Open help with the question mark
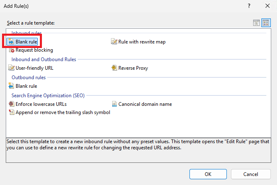 point(249,6)
